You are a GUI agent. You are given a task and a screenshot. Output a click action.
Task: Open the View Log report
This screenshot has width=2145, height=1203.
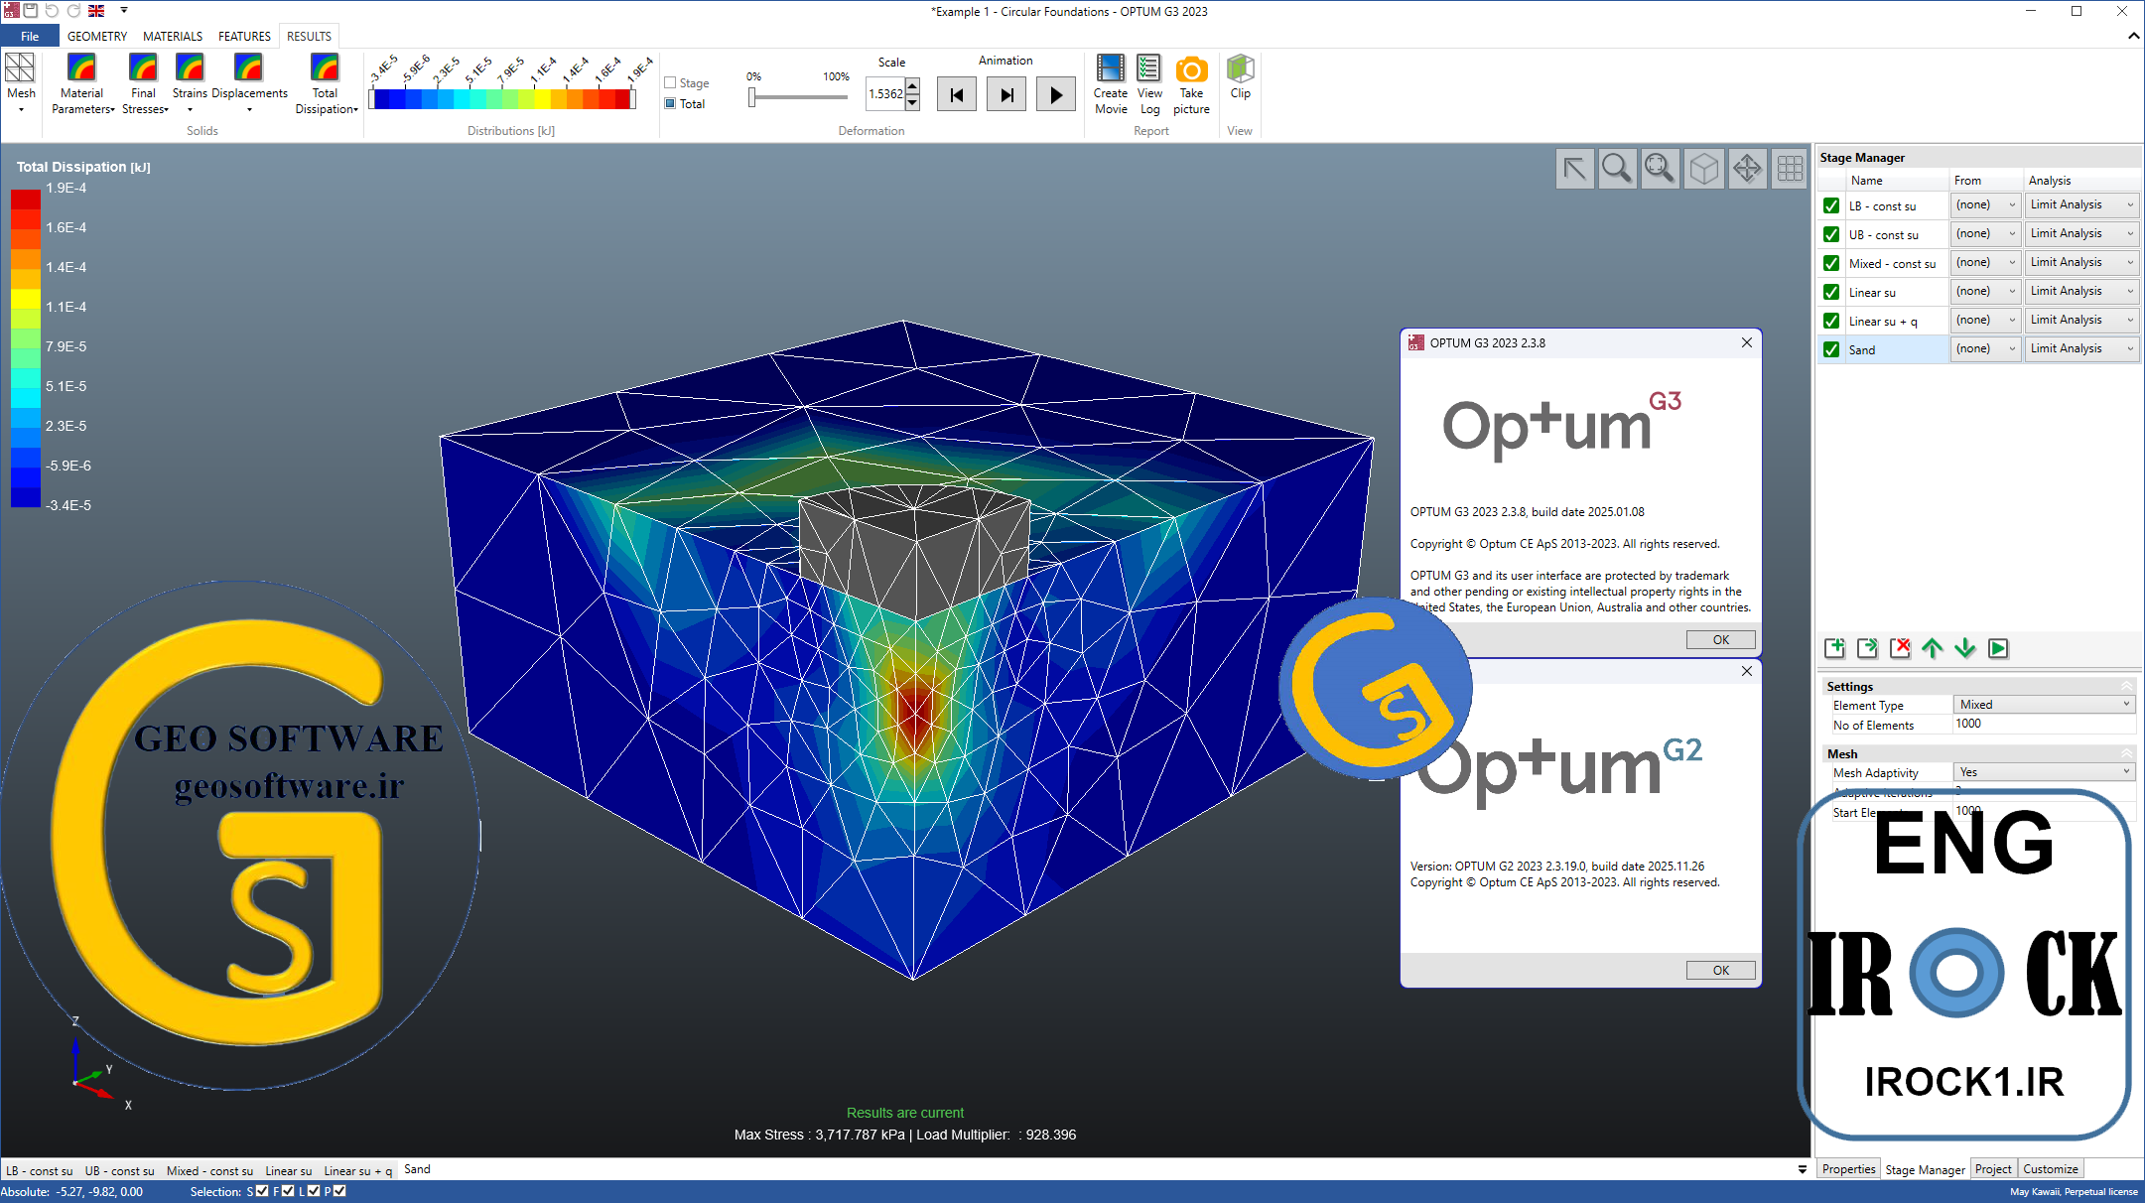tap(1149, 83)
